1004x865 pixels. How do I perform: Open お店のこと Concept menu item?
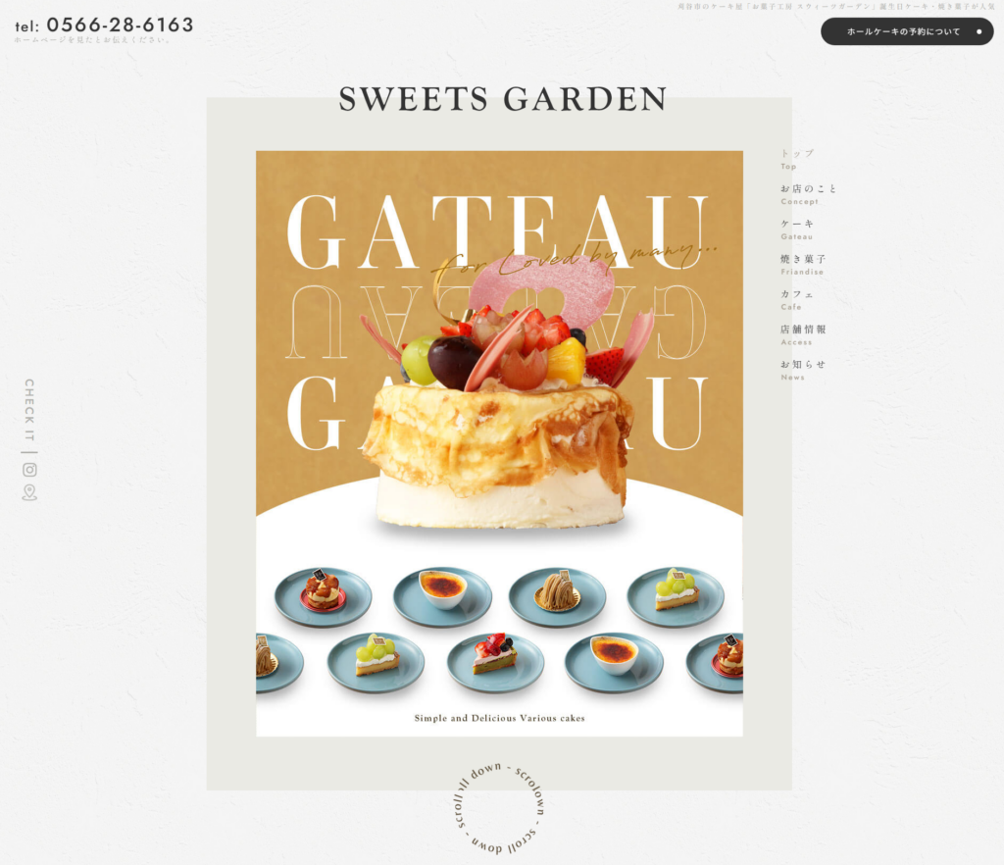pyautogui.click(x=808, y=194)
